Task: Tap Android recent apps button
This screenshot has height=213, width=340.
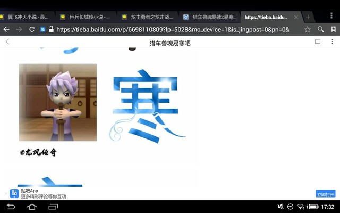Action: coord(53,207)
